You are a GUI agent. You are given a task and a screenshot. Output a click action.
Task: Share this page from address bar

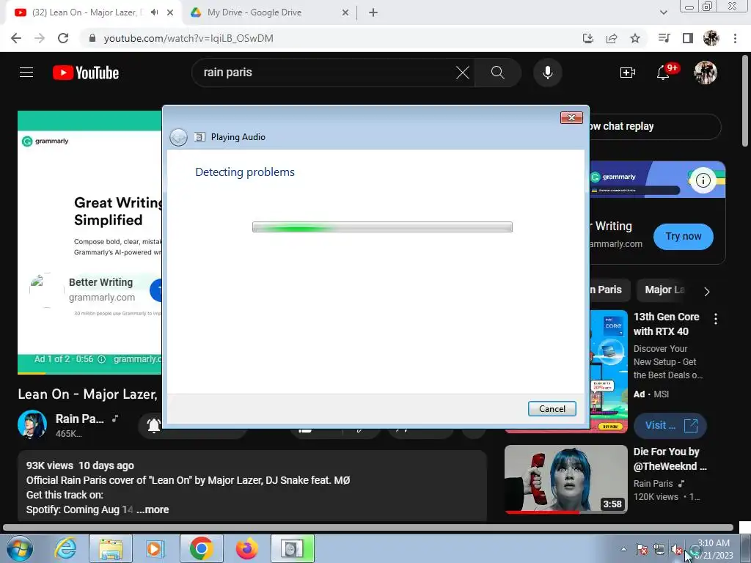point(612,38)
